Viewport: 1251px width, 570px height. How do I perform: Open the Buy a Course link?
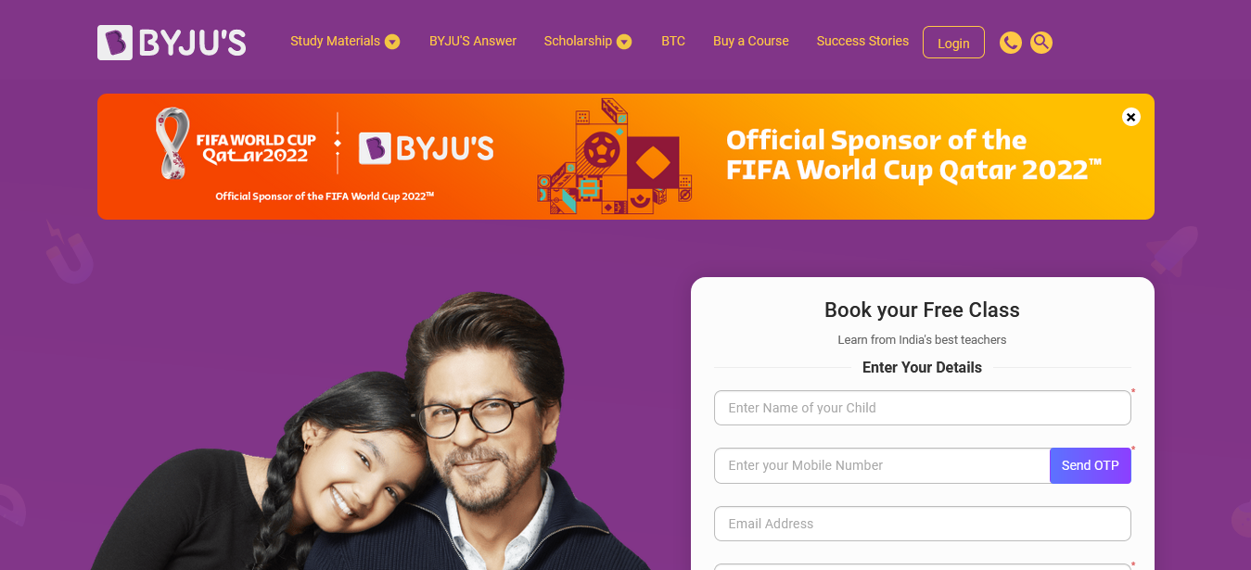751,41
